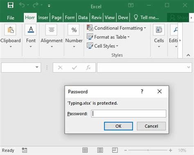Screen dimensions: 194x155
Task: Switch to the Page Layout tab
Action: click(x=56, y=18)
